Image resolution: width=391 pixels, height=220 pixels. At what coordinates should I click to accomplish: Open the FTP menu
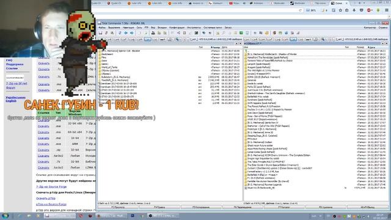(x=147, y=28)
